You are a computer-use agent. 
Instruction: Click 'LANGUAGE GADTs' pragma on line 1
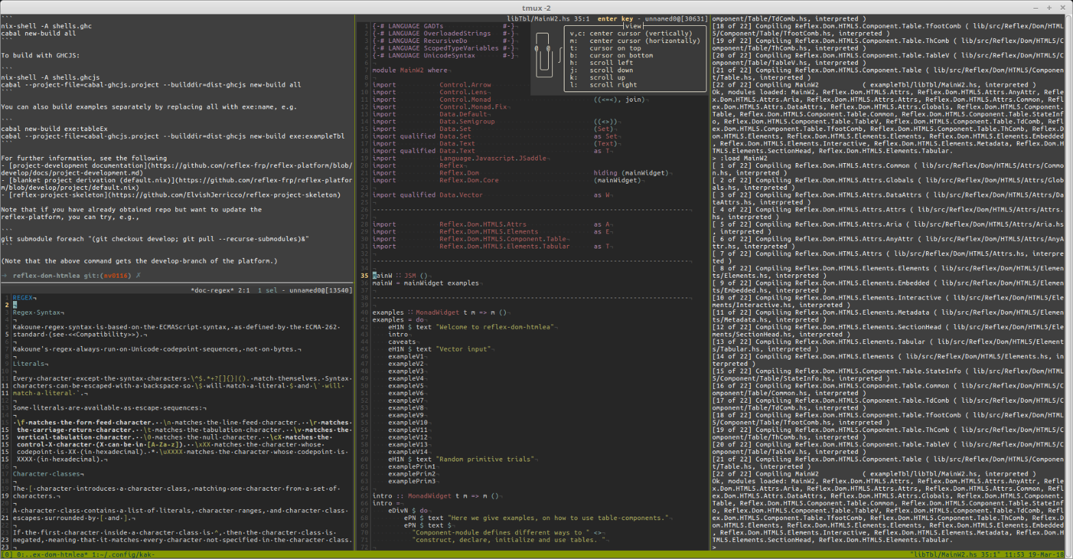point(444,26)
